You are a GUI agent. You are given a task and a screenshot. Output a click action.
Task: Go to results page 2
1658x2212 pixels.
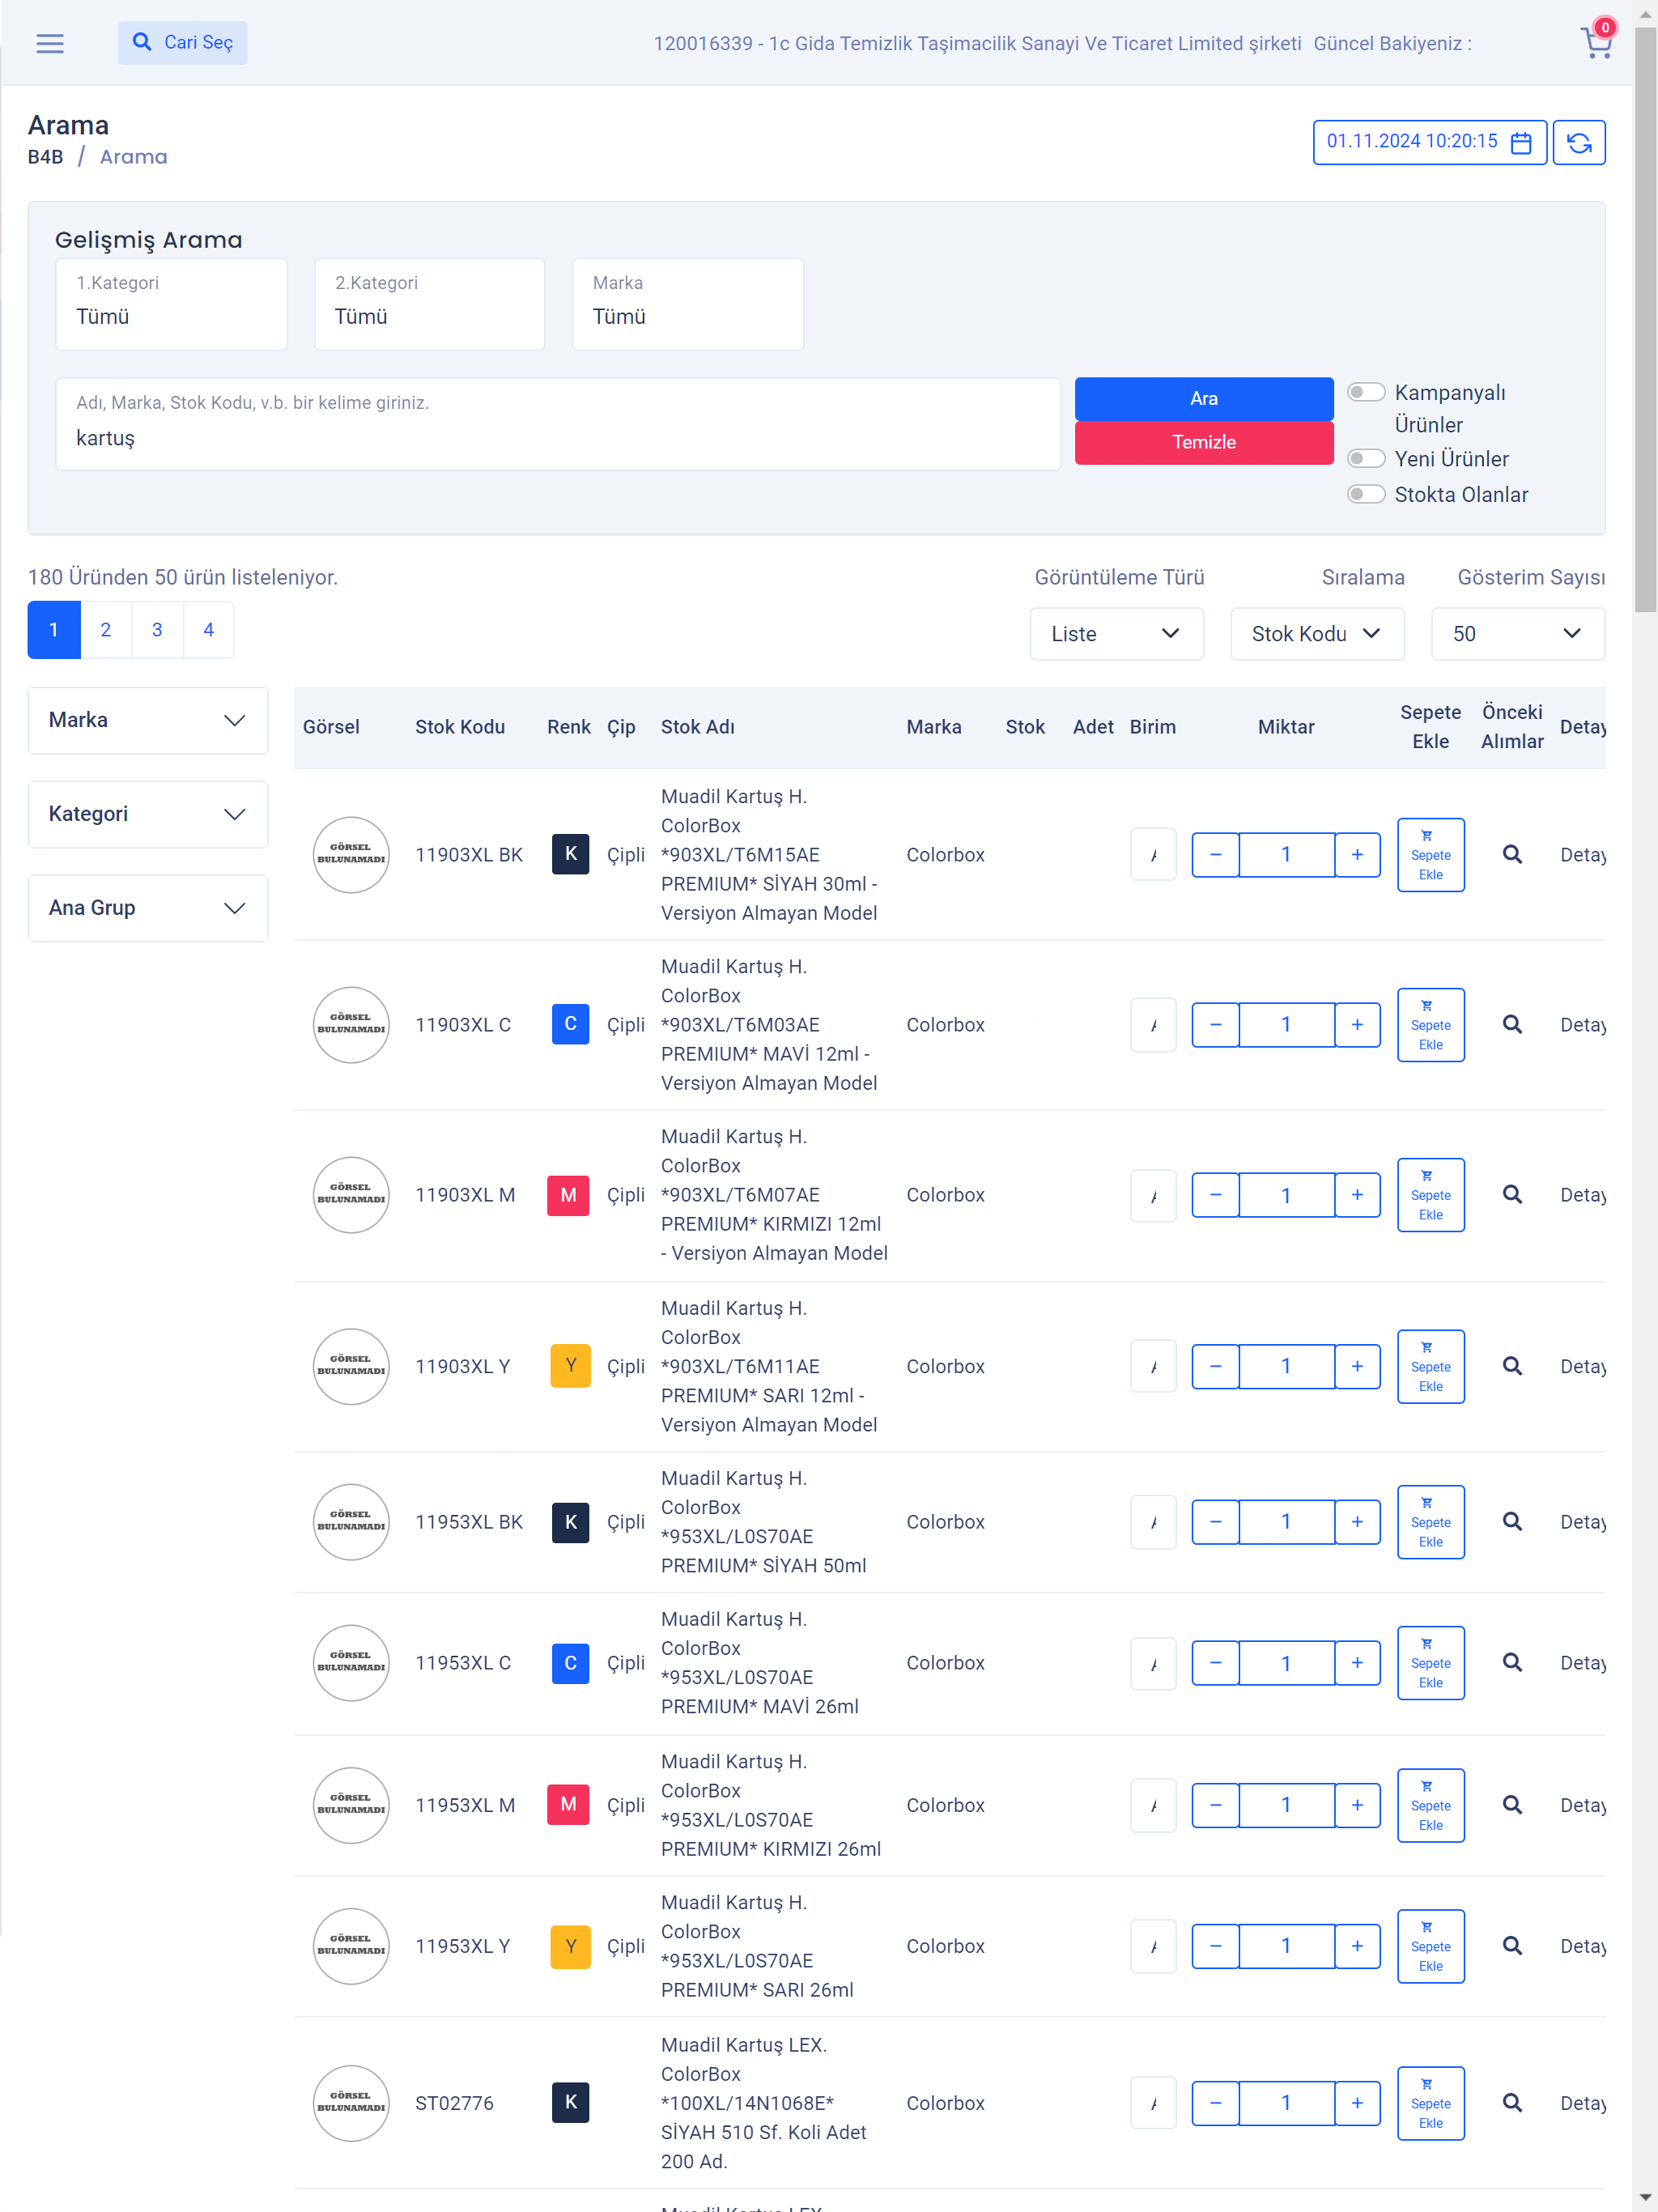point(105,630)
